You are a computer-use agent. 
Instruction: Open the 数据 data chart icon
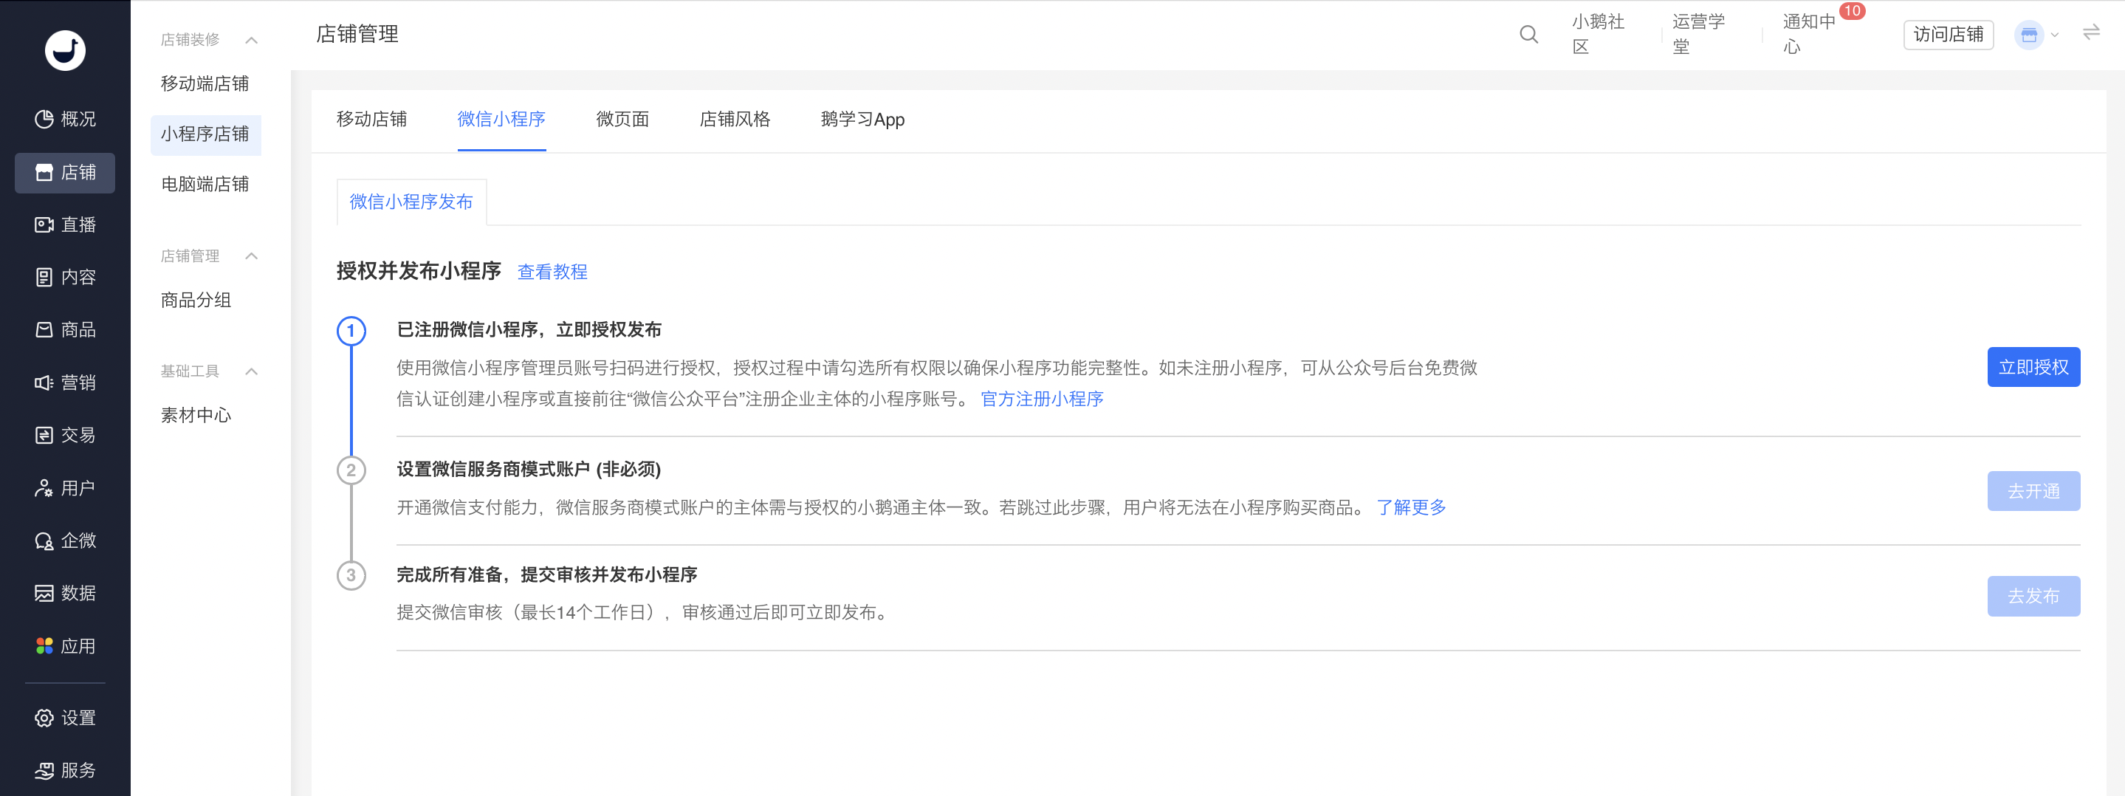click(x=44, y=594)
